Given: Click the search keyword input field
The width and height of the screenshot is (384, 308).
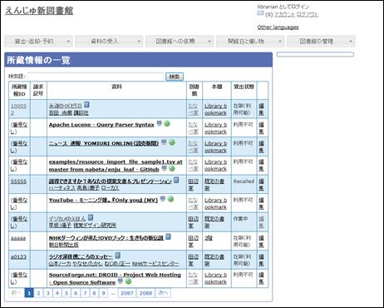Looking at the screenshot, I should tap(96, 77).
